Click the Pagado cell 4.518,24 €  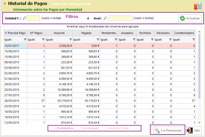point(86,106)
